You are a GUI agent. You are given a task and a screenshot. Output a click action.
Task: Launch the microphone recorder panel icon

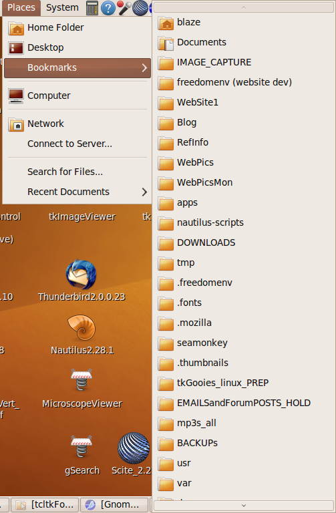pos(124,8)
